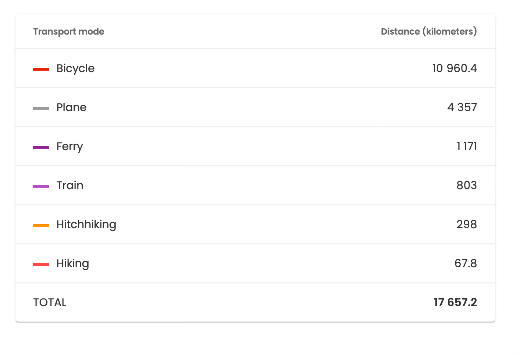Select the Plane row label
Screen dimensions: 520x354
pos(71,107)
